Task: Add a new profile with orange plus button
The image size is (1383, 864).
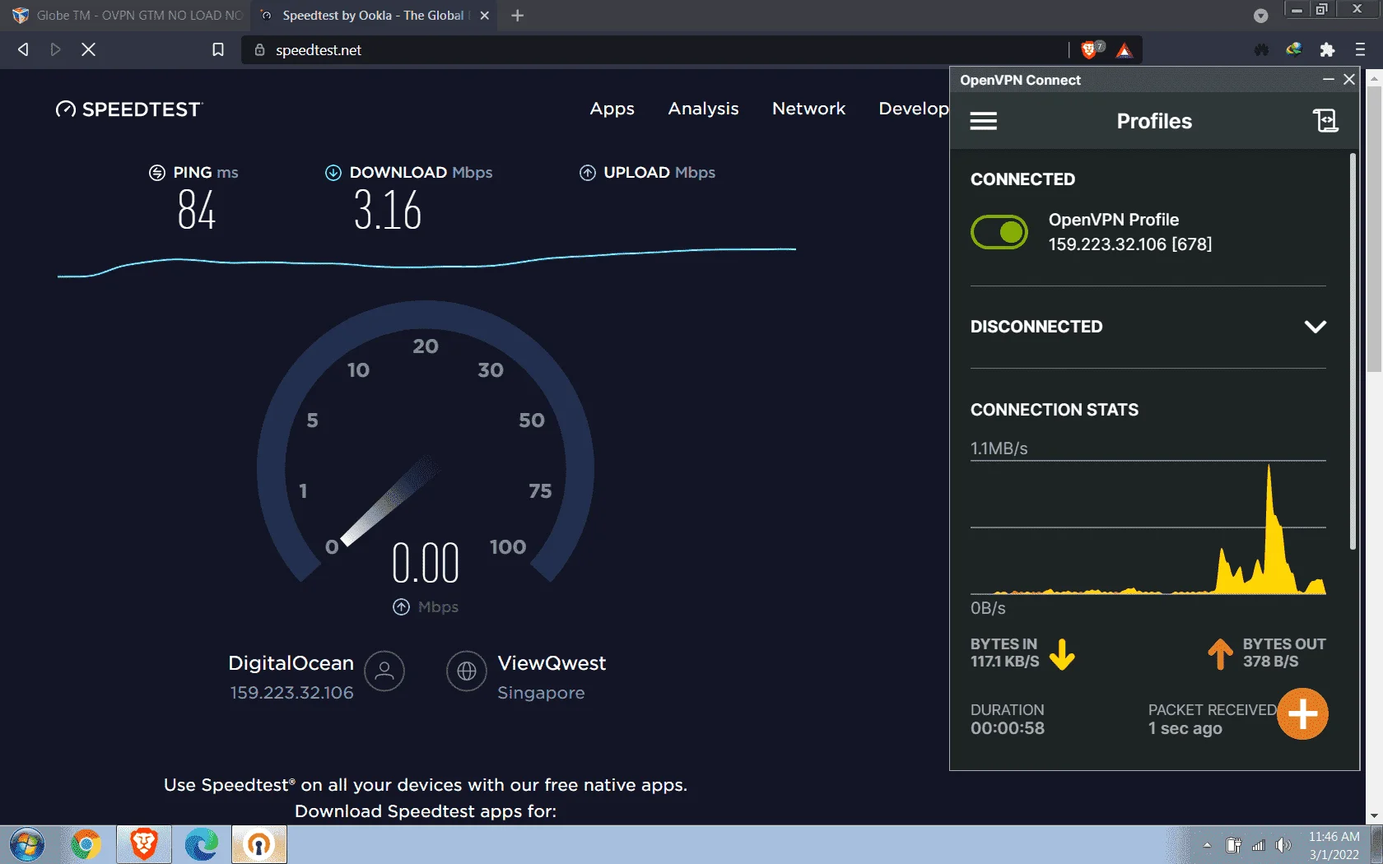Action: point(1302,714)
